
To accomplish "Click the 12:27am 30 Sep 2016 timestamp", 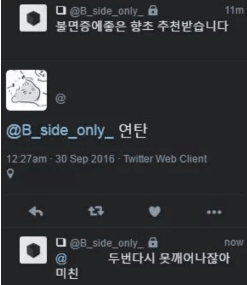I will [x=61, y=159].
